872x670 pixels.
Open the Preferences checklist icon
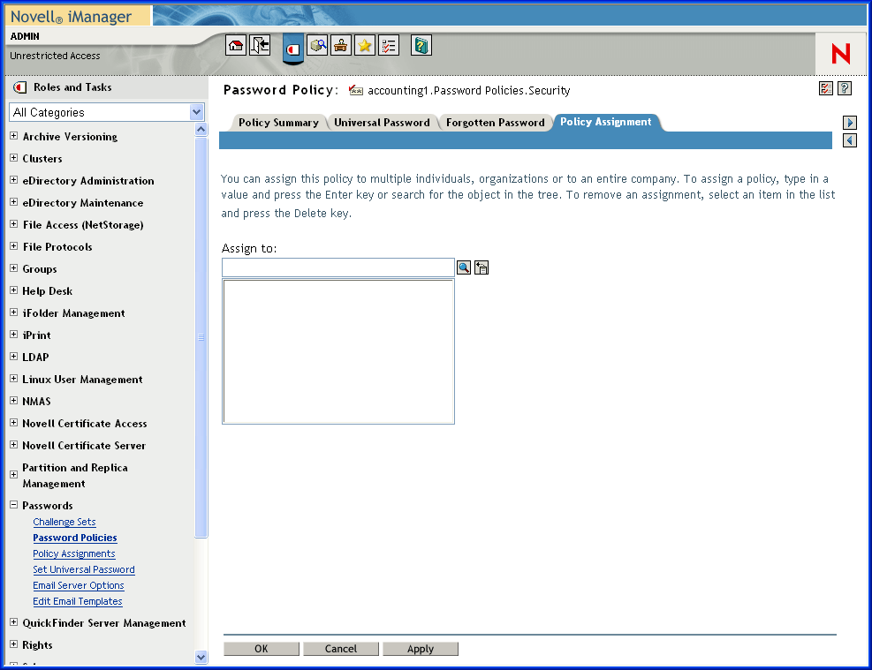coord(389,44)
